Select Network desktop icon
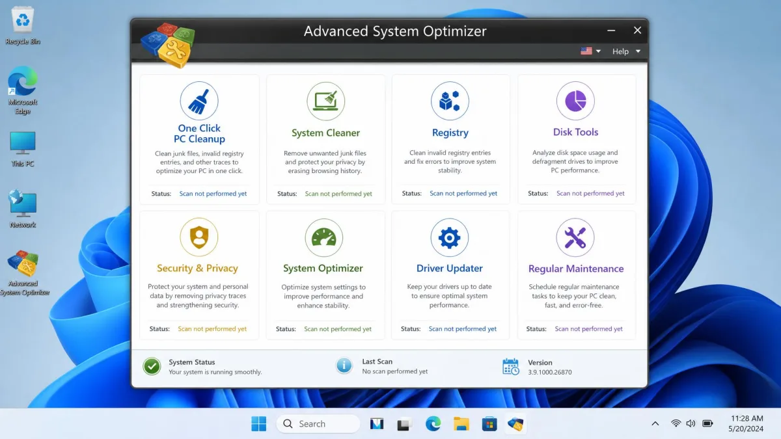Image resolution: width=781 pixels, height=439 pixels. (23, 209)
